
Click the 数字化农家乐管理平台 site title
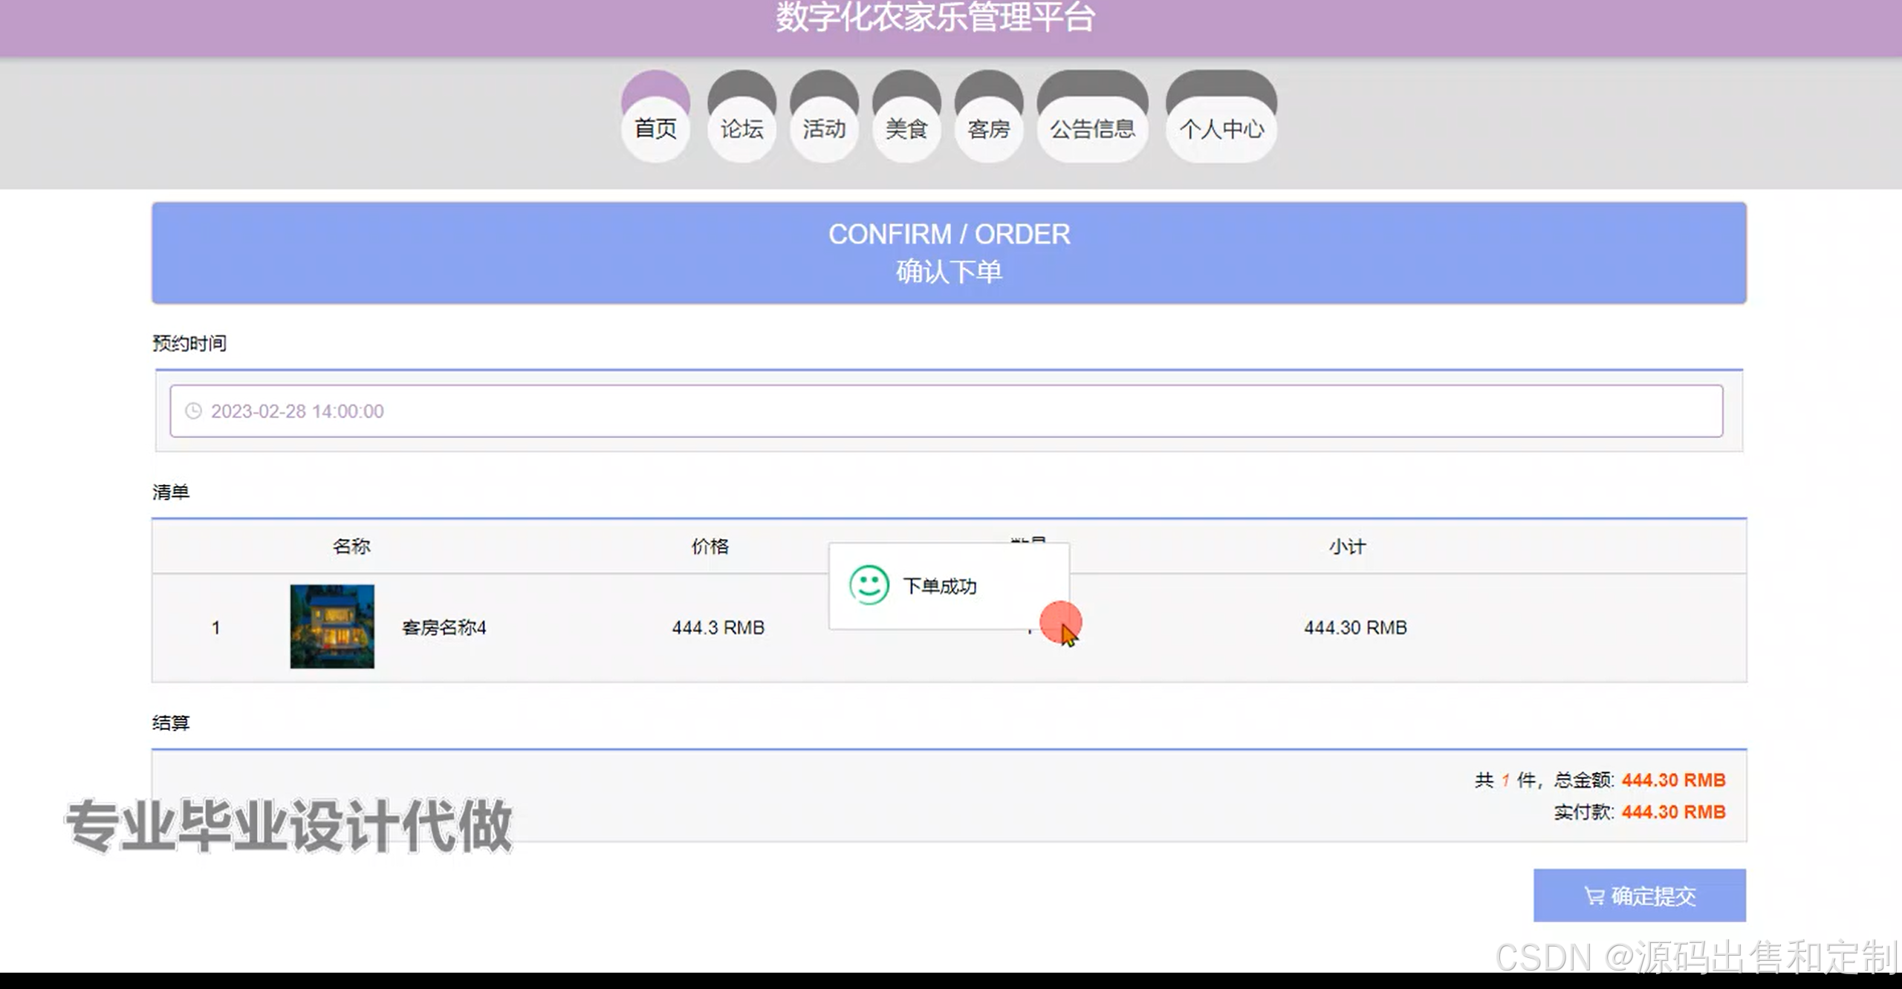(935, 18)
